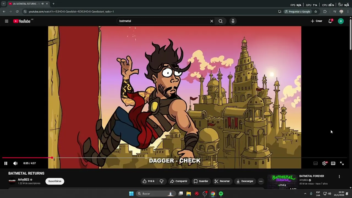Image resolution: width=352 pixels, height=198 pixels.
Task: Start voice search with the microphone
Action: click(233, 21)
